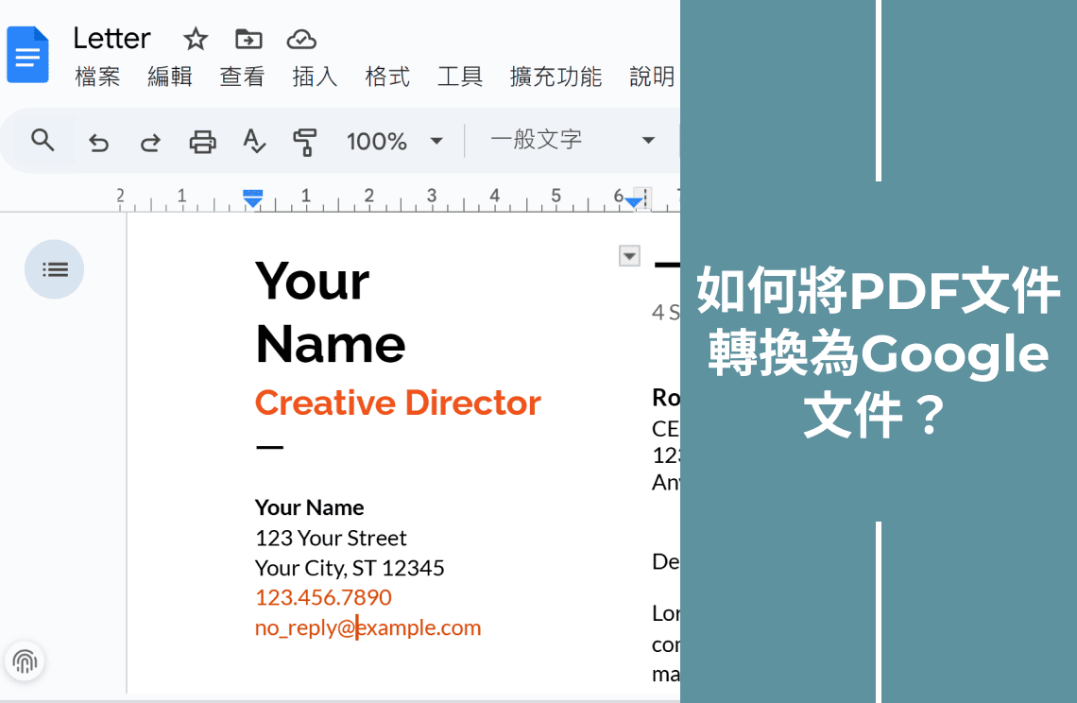This screenshot has width=1077, height=703.
Task: Show the document outline
Action: click(x=54, y=269)
